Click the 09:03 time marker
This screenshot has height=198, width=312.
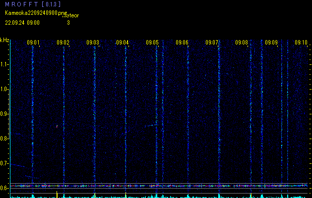coord(93,43)
